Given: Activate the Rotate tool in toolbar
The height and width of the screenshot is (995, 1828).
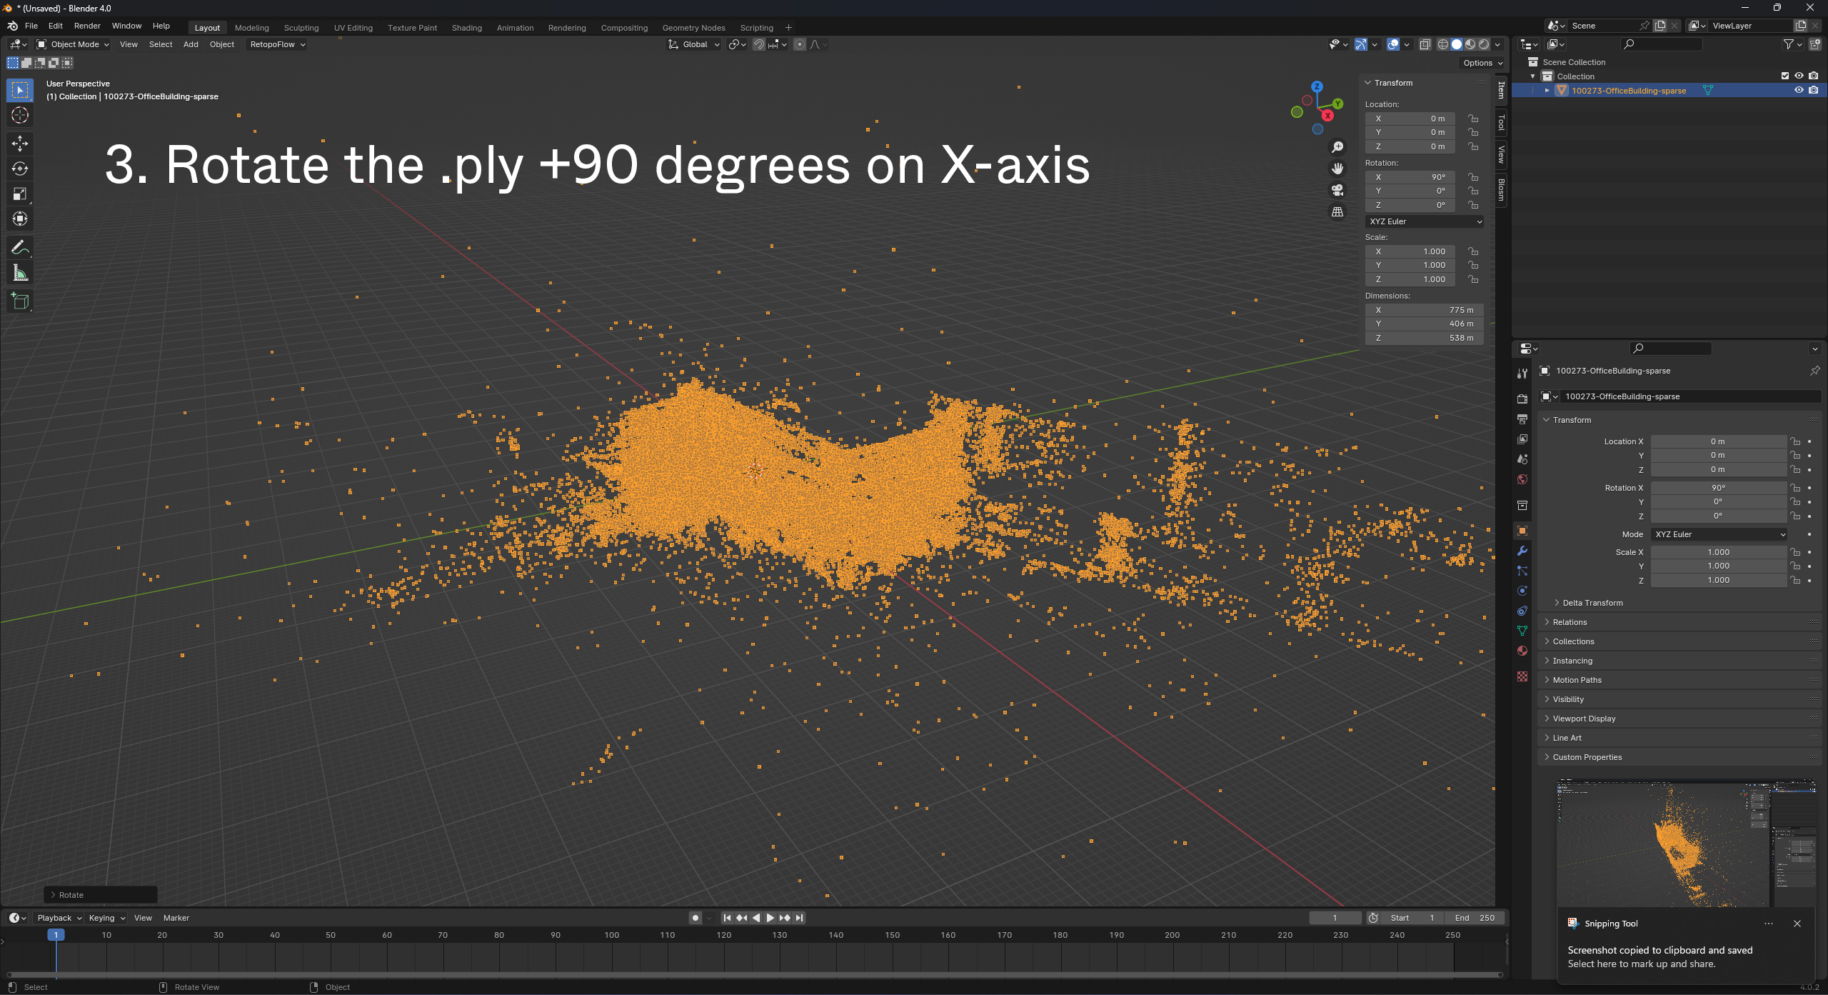Looking at the screenshot, I should click(x=20, y=169).
